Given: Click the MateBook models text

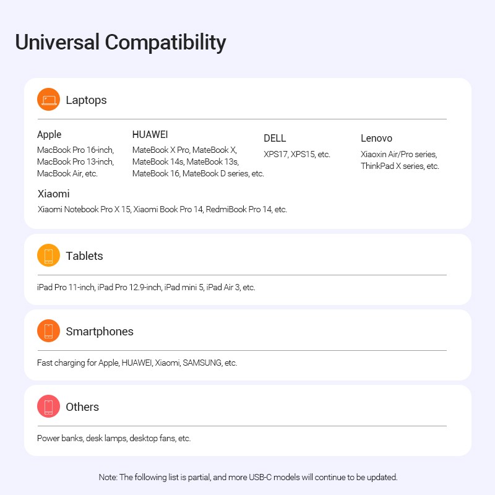Looking at the screenshot, I should pos(198,161).
